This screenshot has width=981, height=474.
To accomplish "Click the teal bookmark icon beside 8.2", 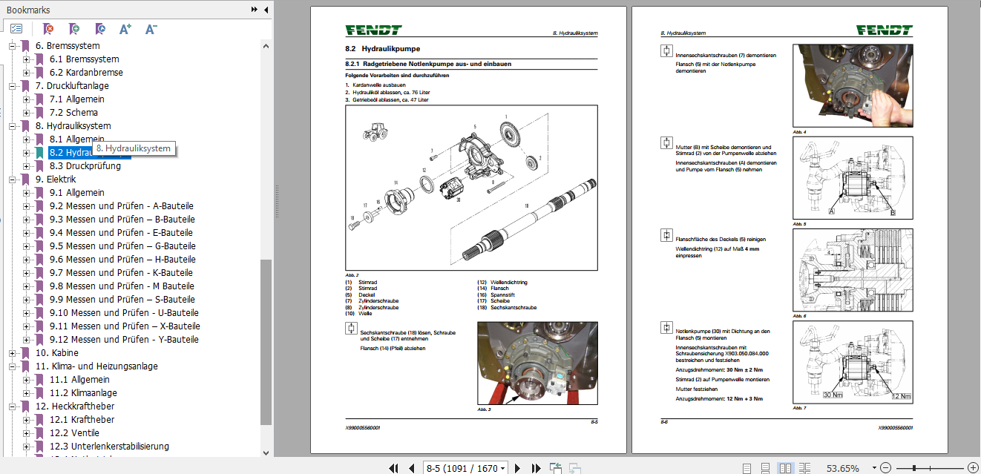I will click(39, 153).
